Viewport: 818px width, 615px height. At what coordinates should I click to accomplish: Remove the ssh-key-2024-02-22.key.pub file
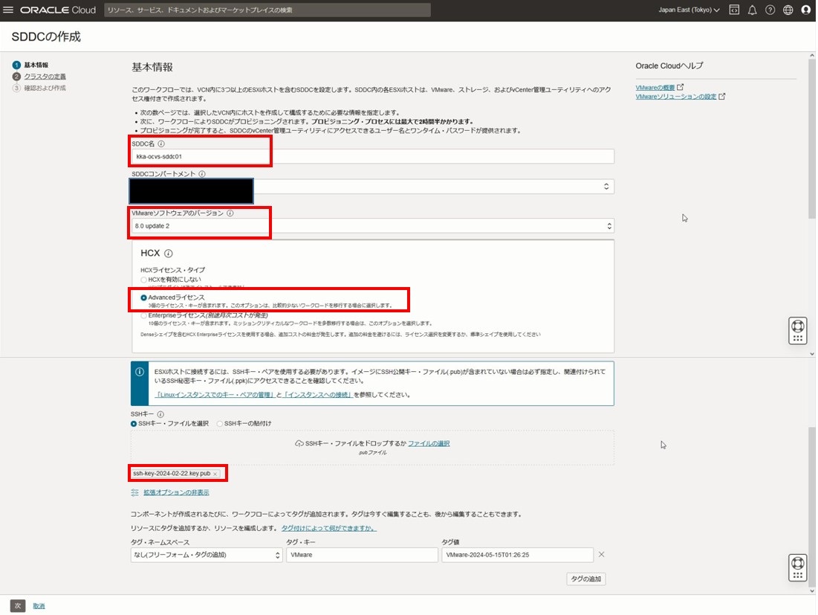coord(215,474)
